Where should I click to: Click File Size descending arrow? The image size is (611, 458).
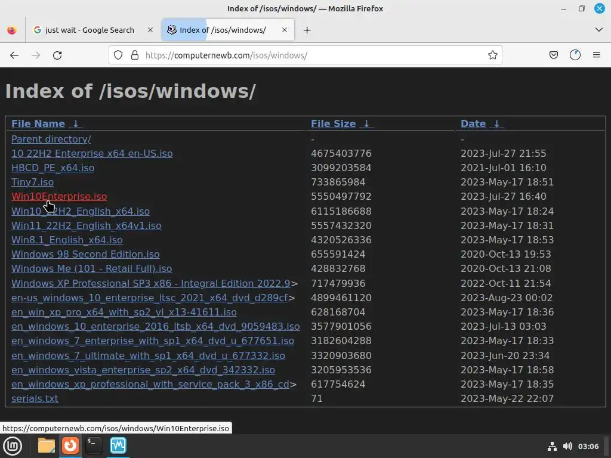(x=367, y=124)
